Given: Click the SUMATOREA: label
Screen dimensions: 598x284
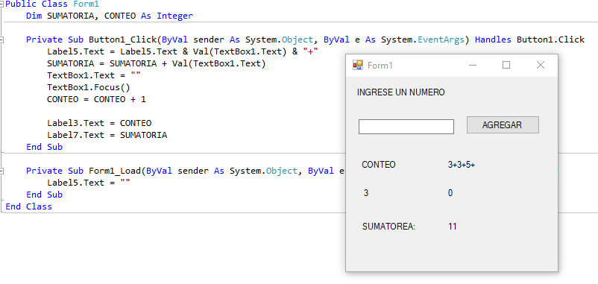Looking at the screenshot, I should pos(388,227).
